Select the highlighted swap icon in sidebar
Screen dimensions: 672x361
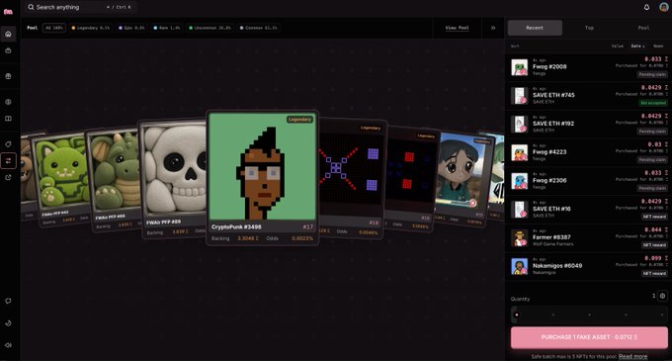(x=8, y=161)
